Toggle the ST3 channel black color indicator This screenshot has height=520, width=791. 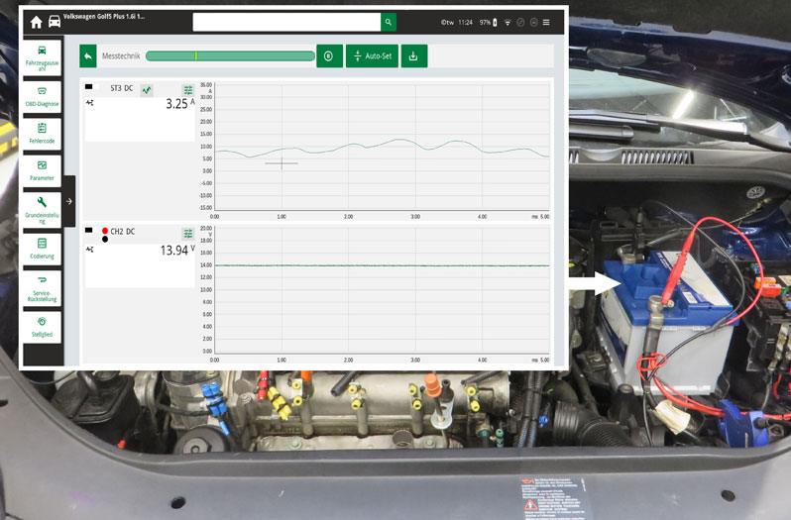click(x=90, y=88)
